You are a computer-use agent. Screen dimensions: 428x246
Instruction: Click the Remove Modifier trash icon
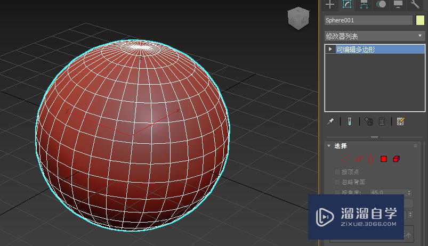pos(382,121)
